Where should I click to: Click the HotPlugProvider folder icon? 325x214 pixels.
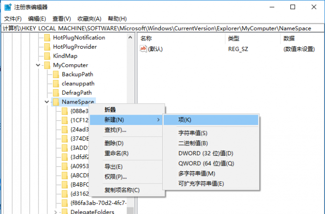(x=47, y=47)
